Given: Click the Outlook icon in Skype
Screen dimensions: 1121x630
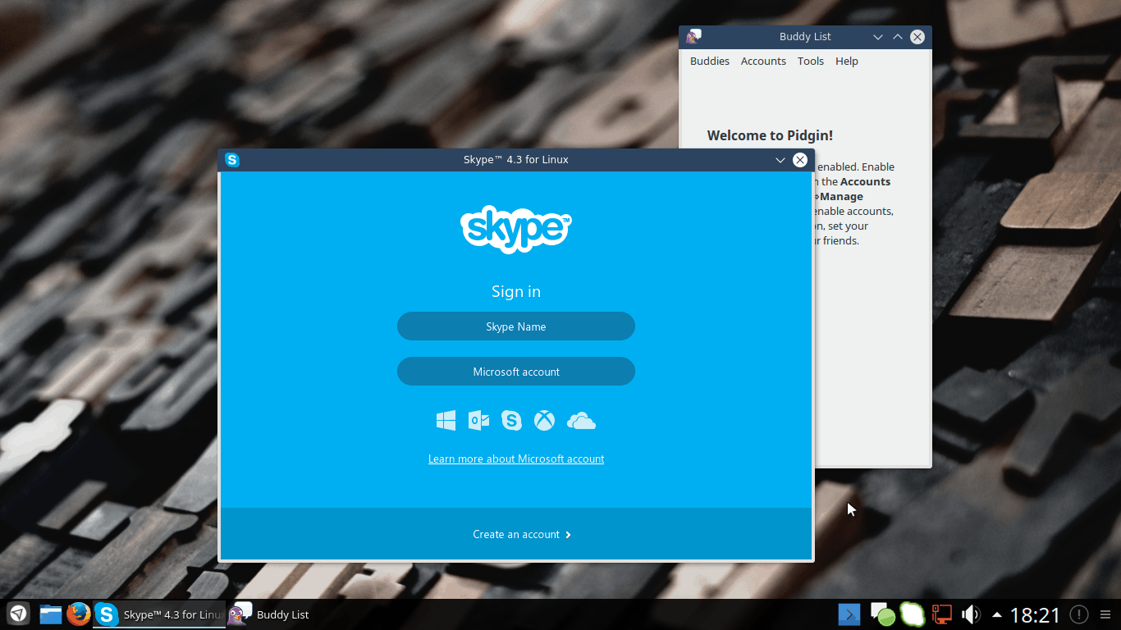Looking at the screenshot, I should pos(478,421).
